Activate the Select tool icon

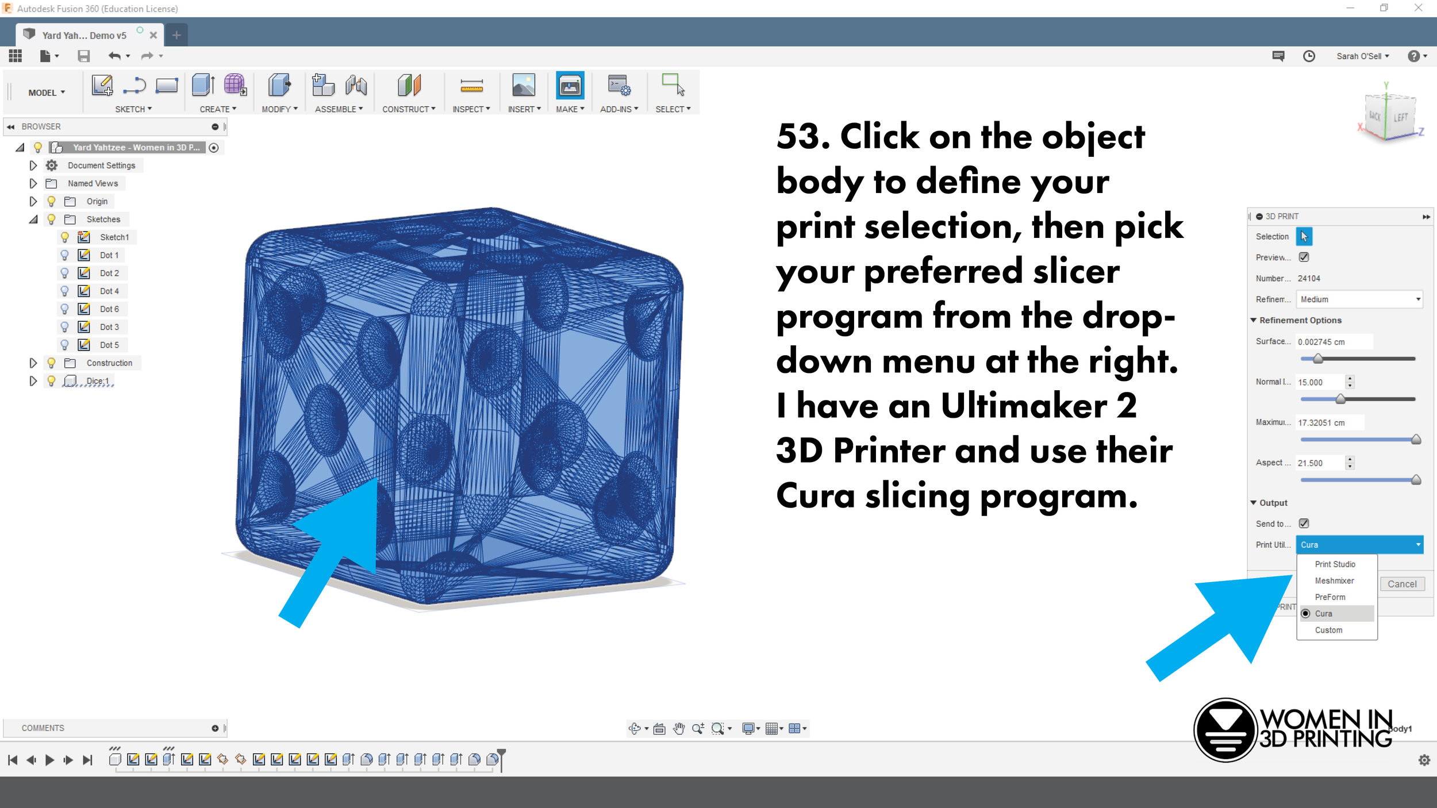coord(673,84)
